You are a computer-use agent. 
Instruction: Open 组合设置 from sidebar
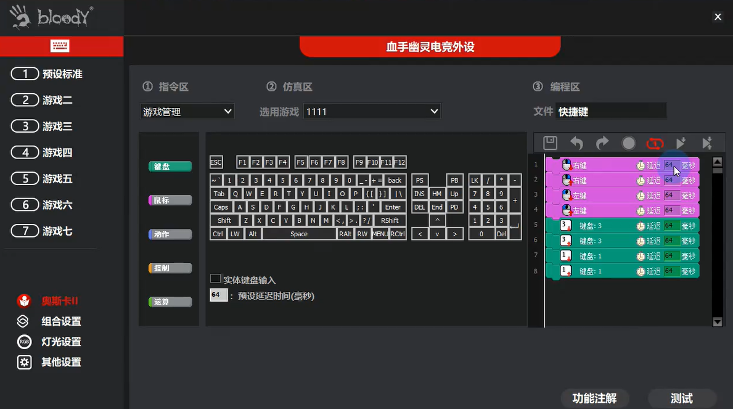pos(61,321)
